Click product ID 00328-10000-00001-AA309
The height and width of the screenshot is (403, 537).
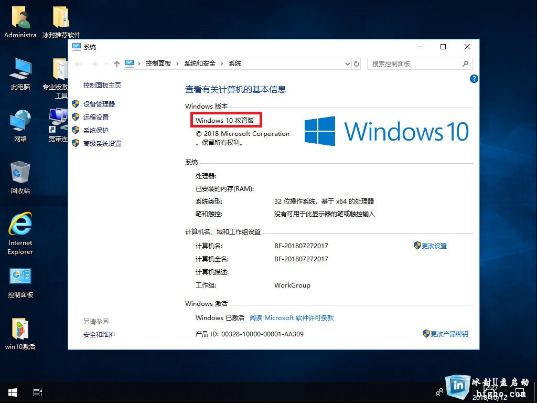(x=262, y=334)
